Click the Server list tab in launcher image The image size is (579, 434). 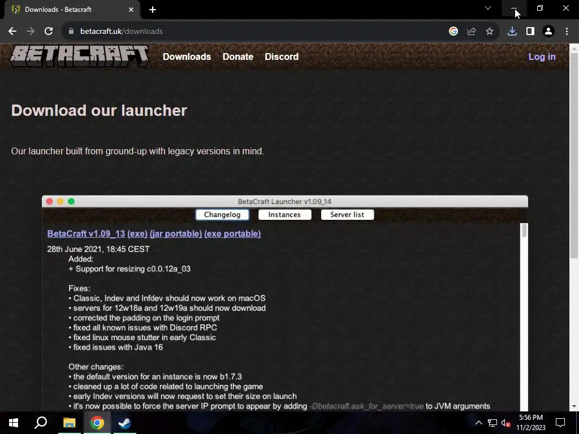347,215
